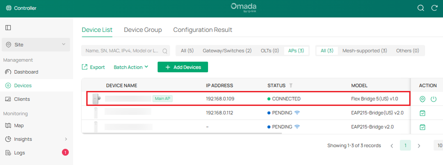443x165 pixels.
Task: Click EAP215-Bridge(US) v2.0 model cell
Action: coord(377,113)
